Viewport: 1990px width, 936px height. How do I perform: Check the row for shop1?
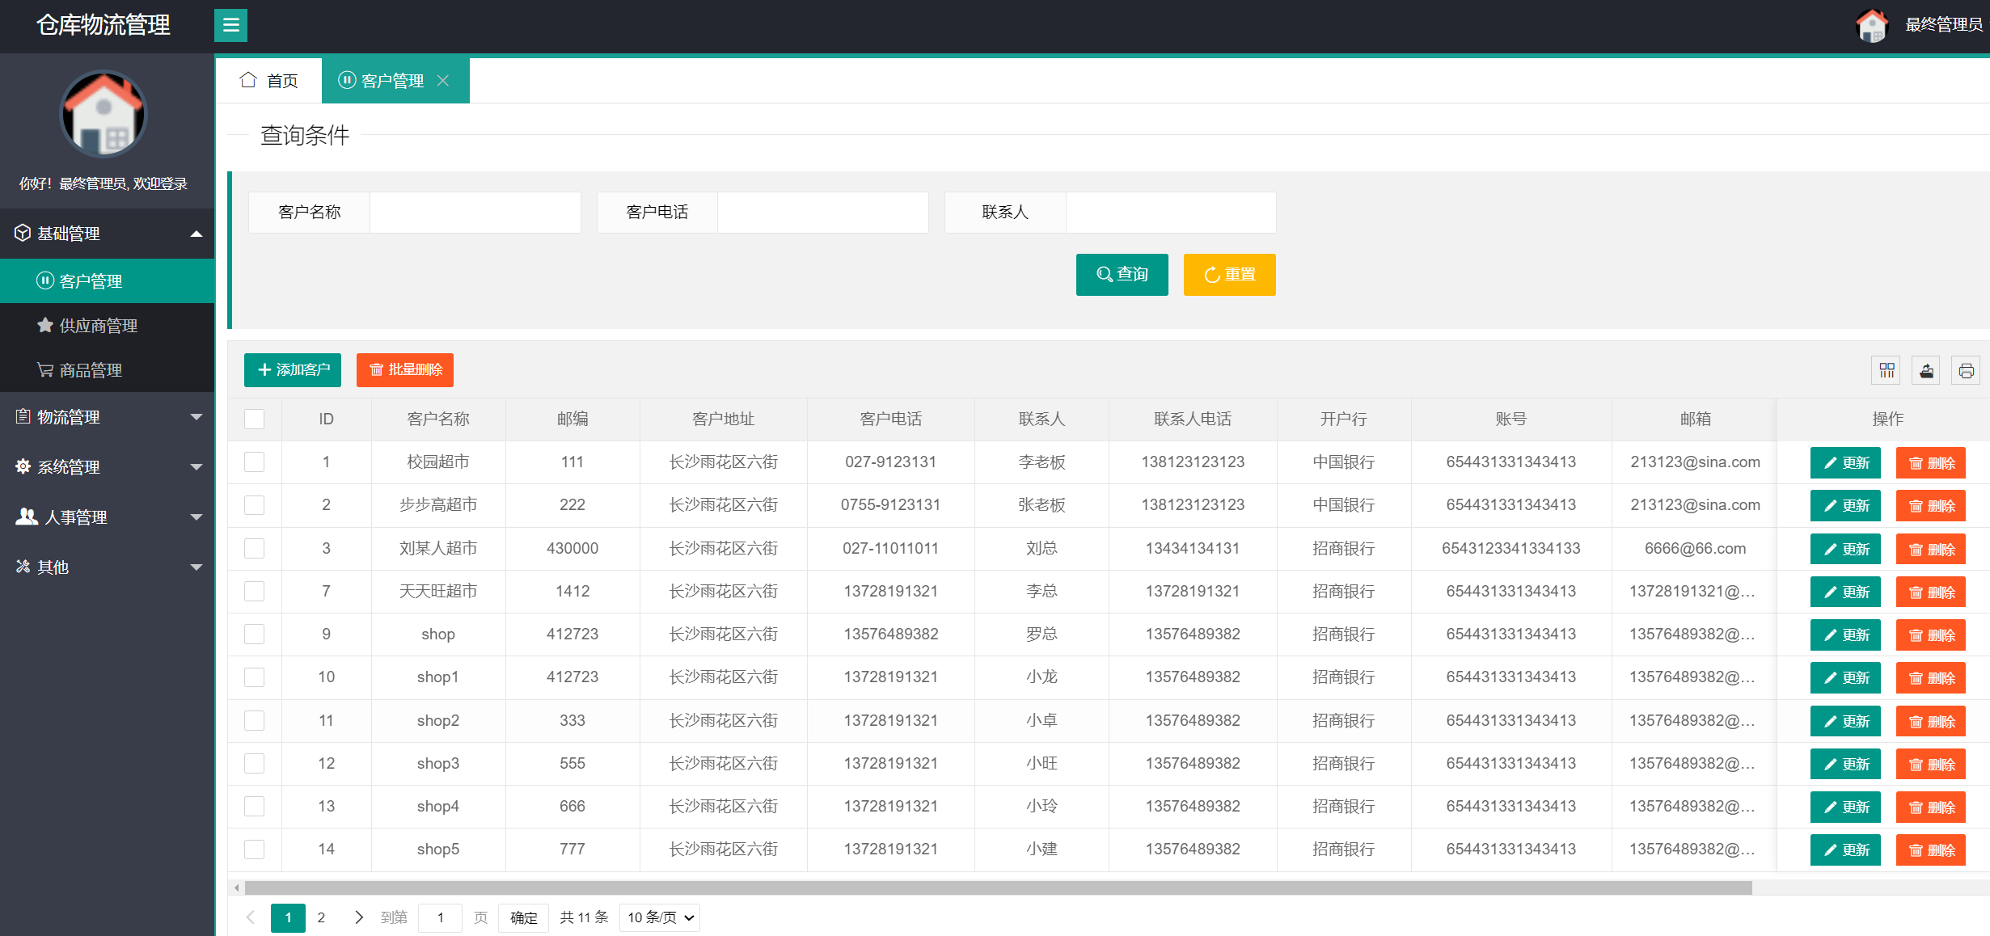pos(255,677)
